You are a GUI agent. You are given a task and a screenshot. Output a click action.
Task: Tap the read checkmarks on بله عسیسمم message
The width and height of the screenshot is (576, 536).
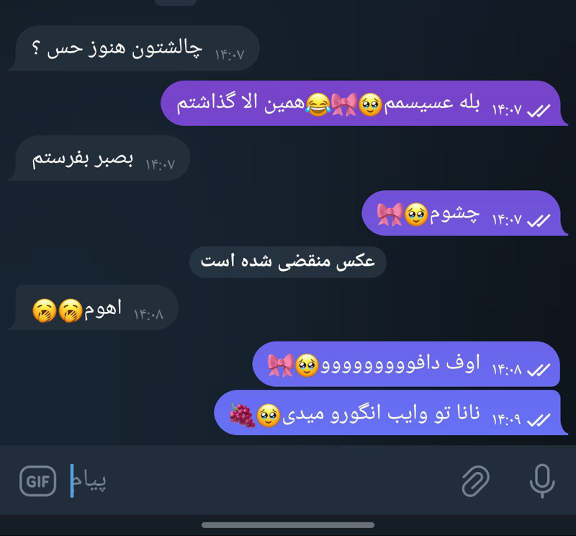coord(539,110)
